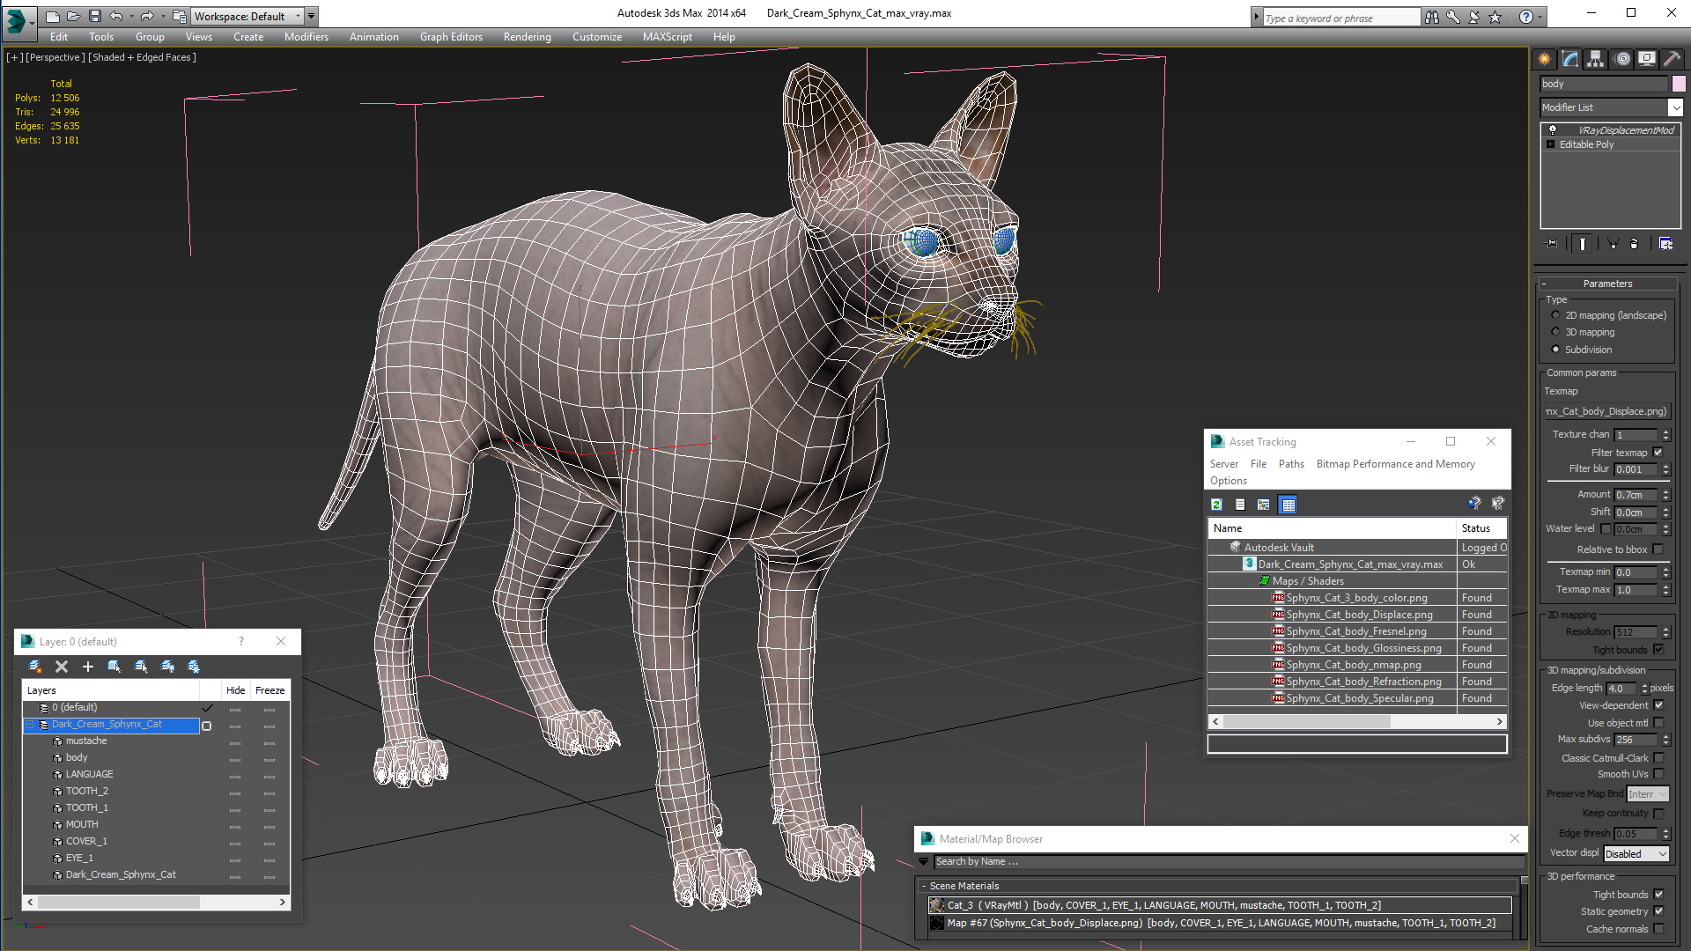Open the Modifiers menu
The height and width of the screenshot is (951, 1691).
click(306, 37)
